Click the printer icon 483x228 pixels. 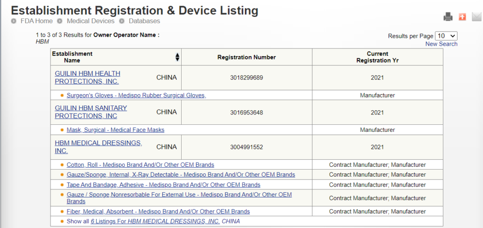coord(448,17)
